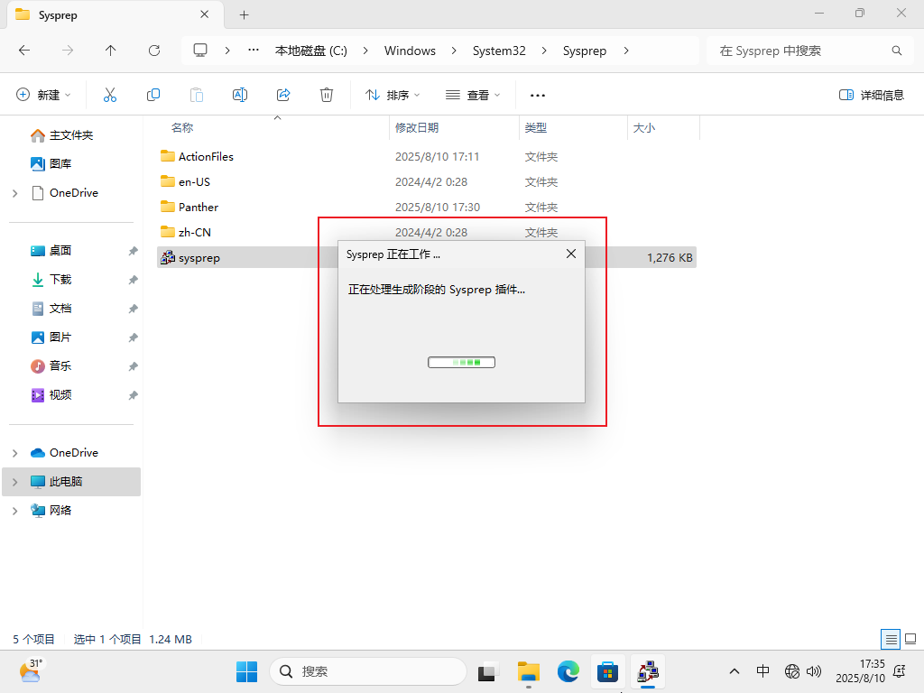Open the 新建 new item dropdown
This screenshot has width=924, height=693.
tap(43, 95)
